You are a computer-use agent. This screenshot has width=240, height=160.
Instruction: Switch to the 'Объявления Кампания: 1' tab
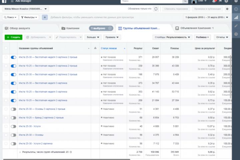pyautogui.click(x=194, y=28)
